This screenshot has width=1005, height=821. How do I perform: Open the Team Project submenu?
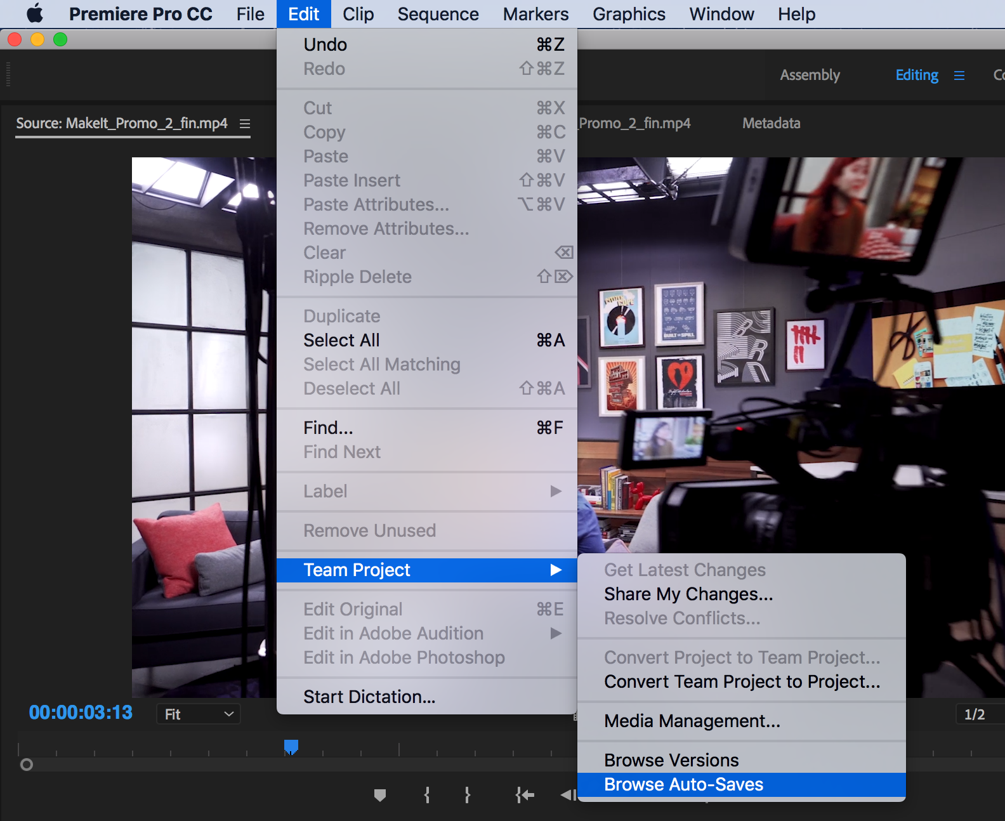(x=427, y=570)
